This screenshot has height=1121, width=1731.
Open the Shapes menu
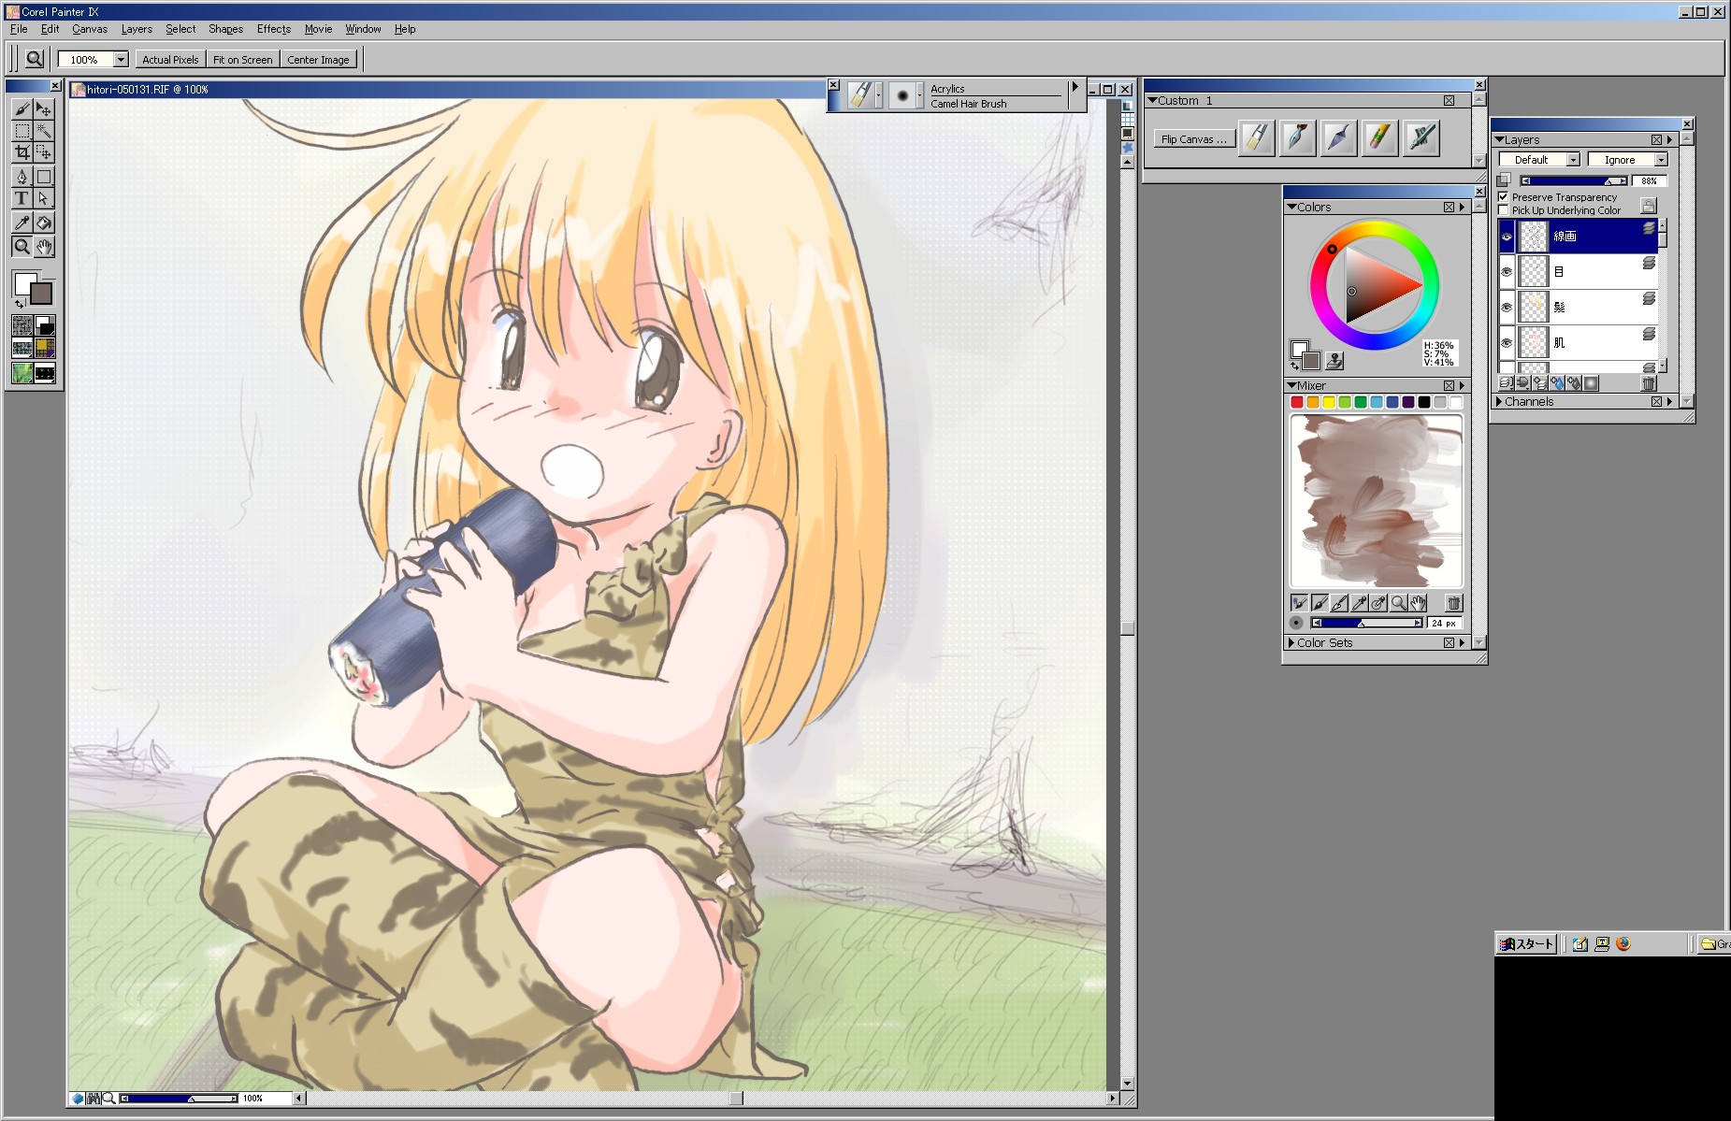[225, 29]
